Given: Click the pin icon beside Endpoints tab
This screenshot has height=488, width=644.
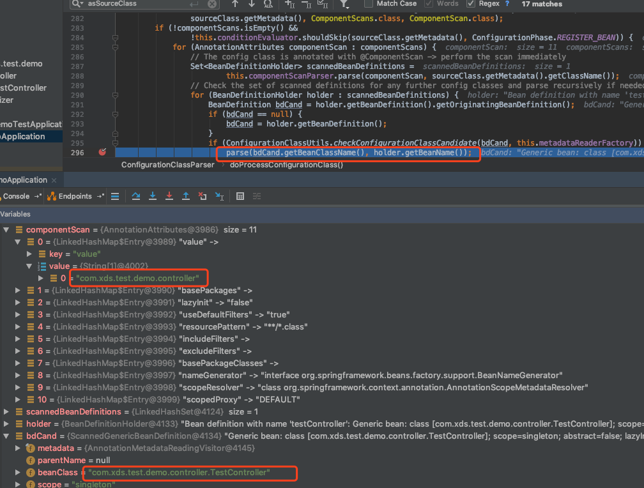Looking at the screenshot, I should pos(101,196).
